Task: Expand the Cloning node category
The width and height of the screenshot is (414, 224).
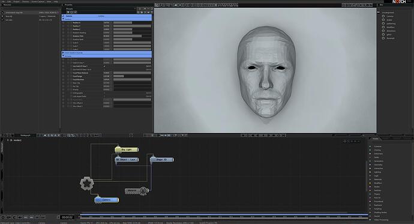Action: [x=370, y=150]
